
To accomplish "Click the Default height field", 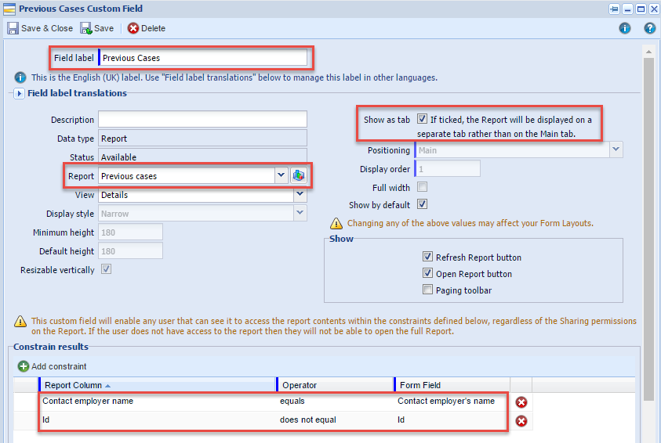I will click(131, 251).
